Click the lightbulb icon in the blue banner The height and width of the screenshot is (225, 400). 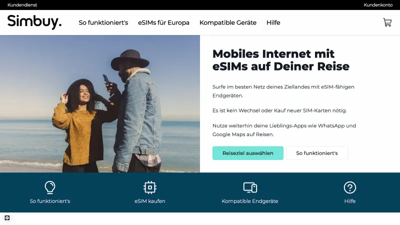point(49,187)
